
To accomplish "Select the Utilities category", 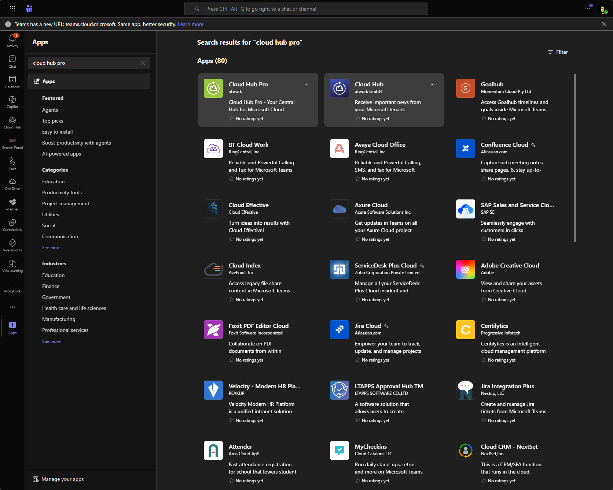I will tap(51, 214).
